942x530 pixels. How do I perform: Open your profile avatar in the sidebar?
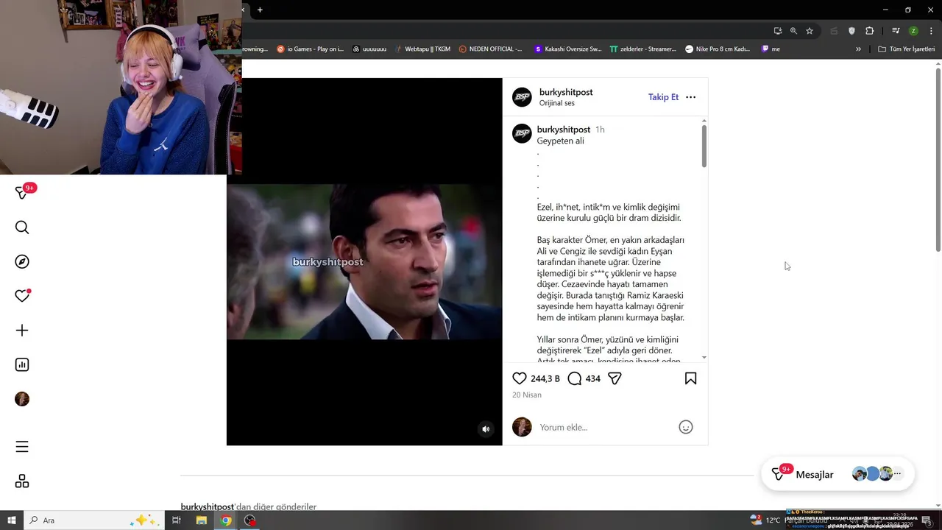tap(22, 399)
